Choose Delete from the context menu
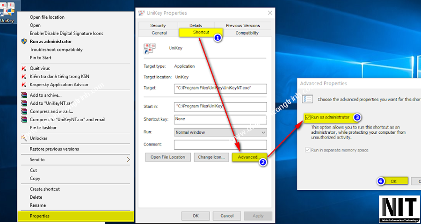Screen dimensions: 421x224 pos(36,197)
